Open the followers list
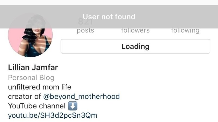Image resolution: width=218 pixels, height=122 pixels. tap(135, 30)
